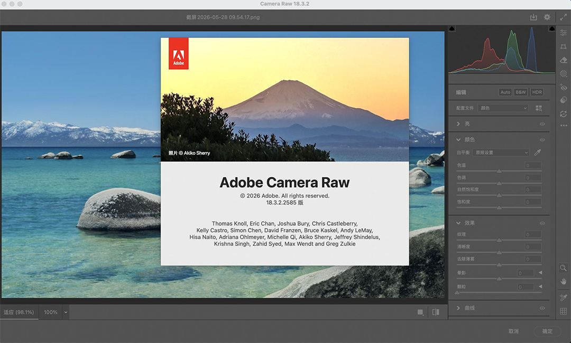Image resolution: width=571 pixels, height=343 pixels.
Task: Select the Zoom magnifier tool
Action: [564, 268]
